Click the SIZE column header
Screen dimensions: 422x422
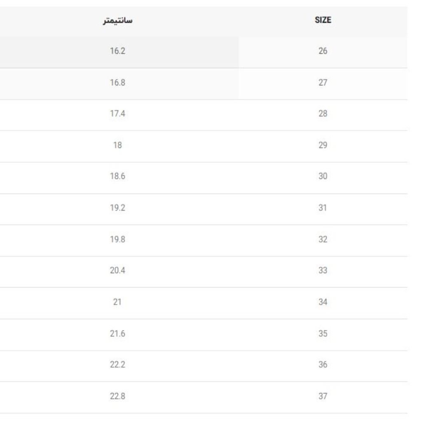point(323,20)
